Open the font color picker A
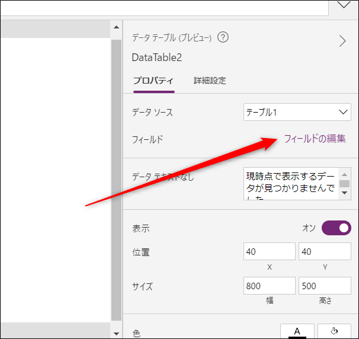 pyautogui.click(x=297, y=331)
